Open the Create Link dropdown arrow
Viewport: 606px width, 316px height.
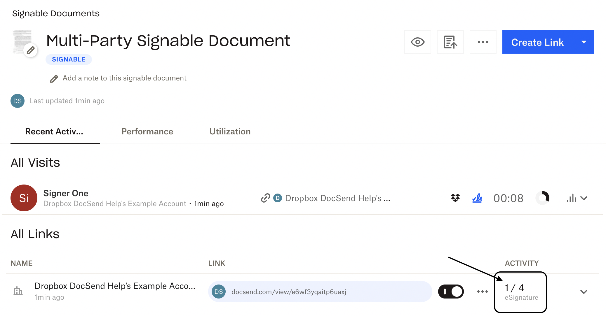584,42
